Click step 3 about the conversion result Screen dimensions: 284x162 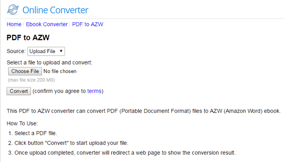[x=125, y=153]
